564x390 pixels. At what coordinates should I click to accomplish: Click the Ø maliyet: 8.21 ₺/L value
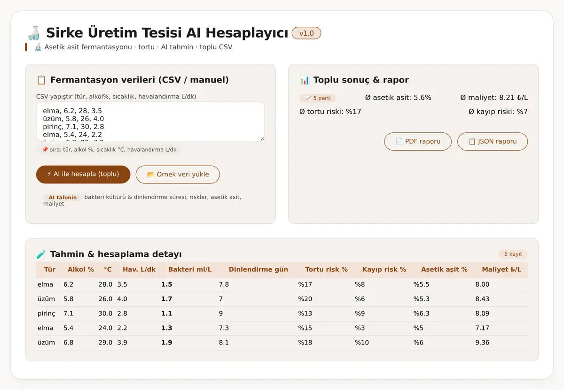tap(494, 98)
